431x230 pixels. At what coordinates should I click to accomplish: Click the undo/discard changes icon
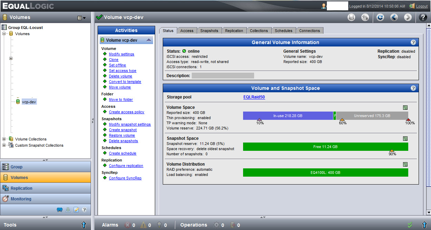365,17
